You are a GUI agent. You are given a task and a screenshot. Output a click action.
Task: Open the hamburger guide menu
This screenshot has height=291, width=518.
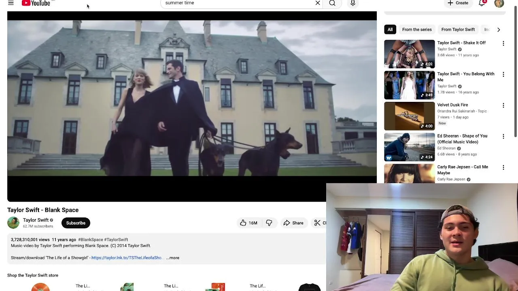coord(11,3)
